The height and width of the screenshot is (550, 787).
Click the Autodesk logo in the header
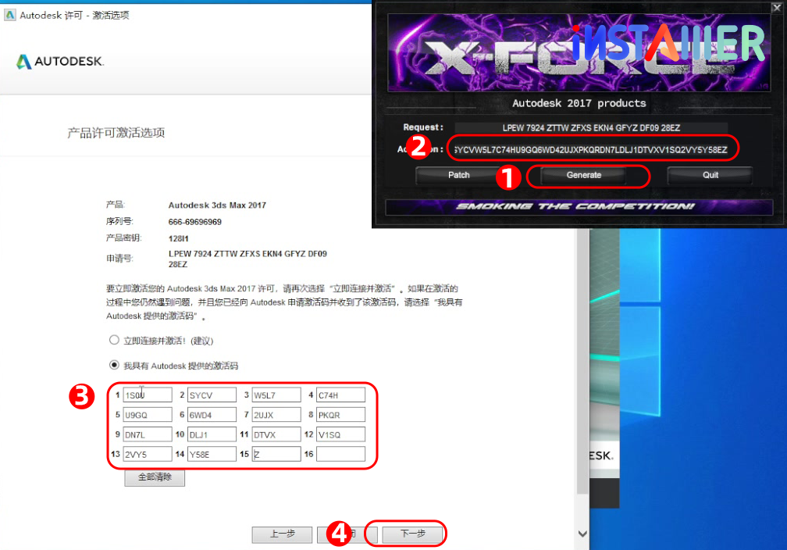pyautogui.click(x=60, y=61)
